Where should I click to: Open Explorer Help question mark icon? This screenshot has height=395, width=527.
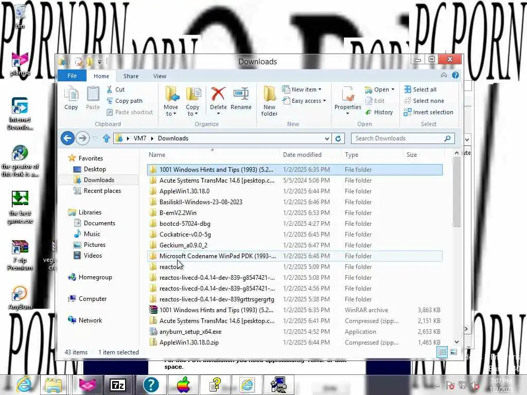(x=455, y=75)
